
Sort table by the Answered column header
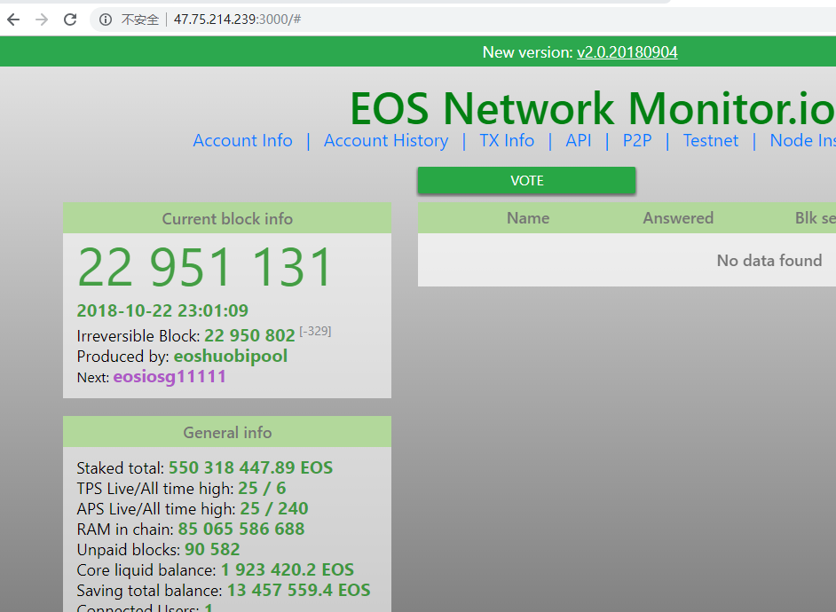click(678, 218)
